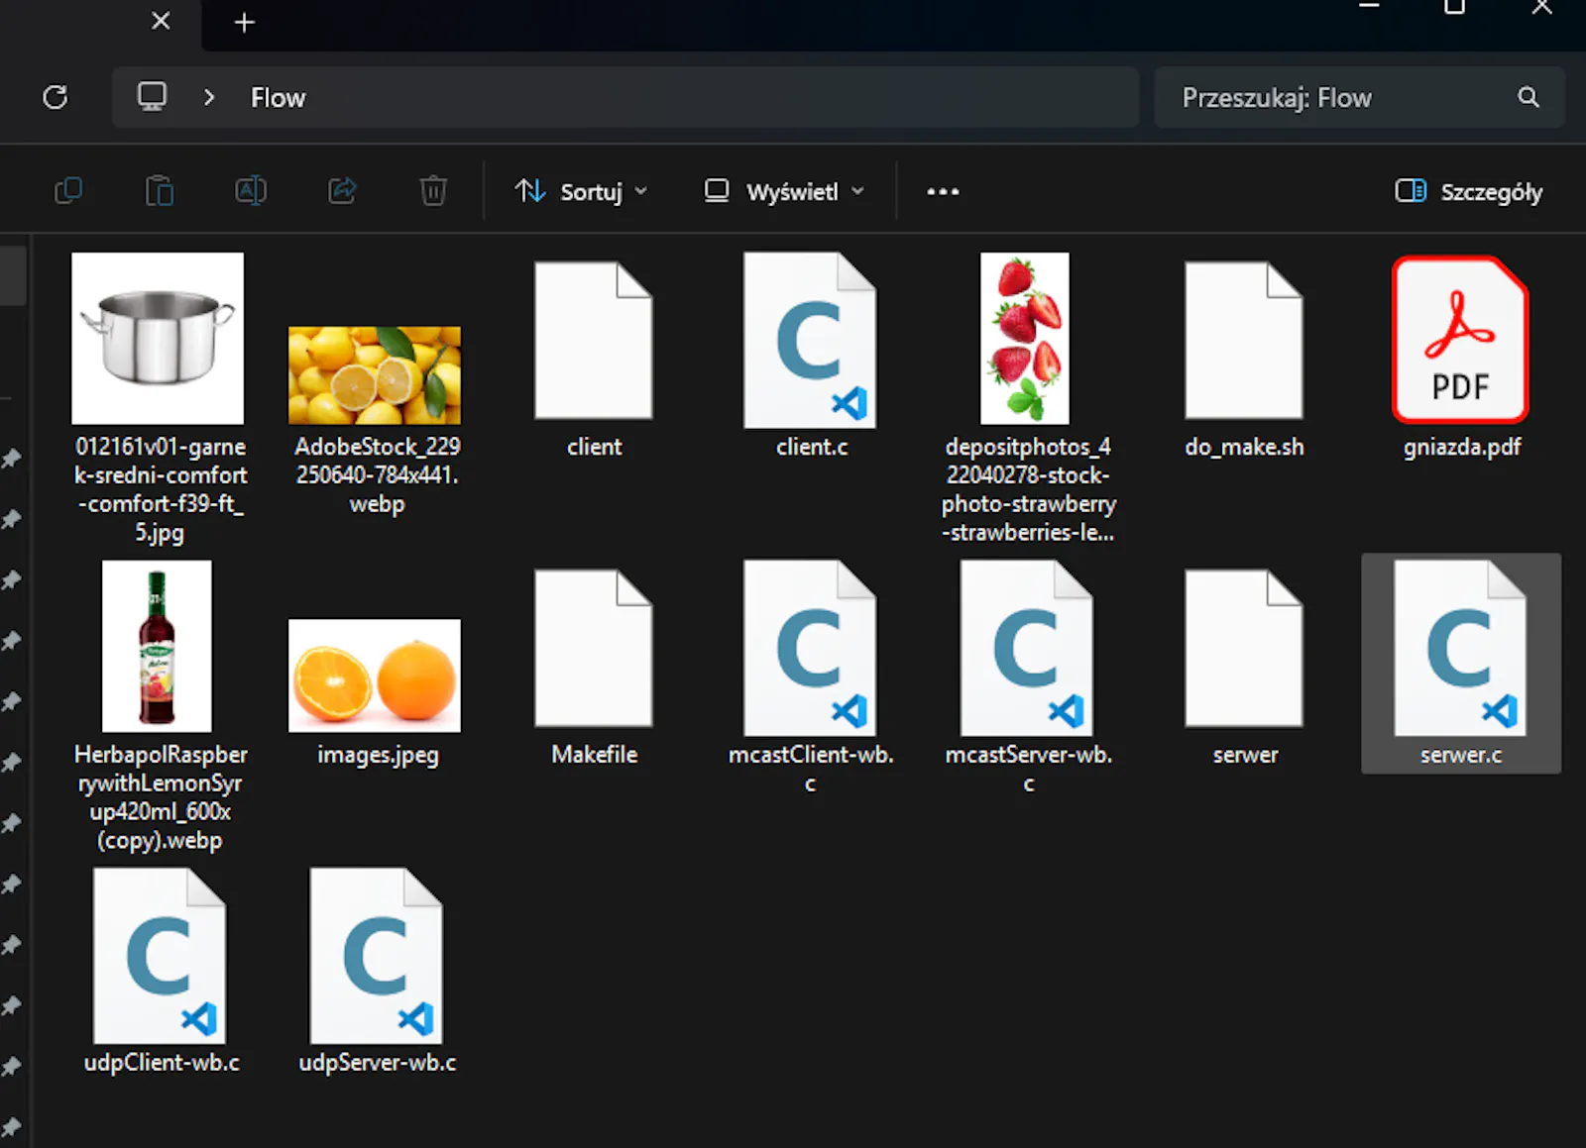The image size is (1586, 1148).
Task: Close the current tab
Action: coord(161,21)
